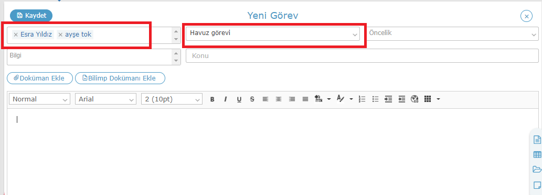Viewport: 542px width, 195px height.
Task: Apply italic formatting in editor toolbar
Action: [226, 99]
